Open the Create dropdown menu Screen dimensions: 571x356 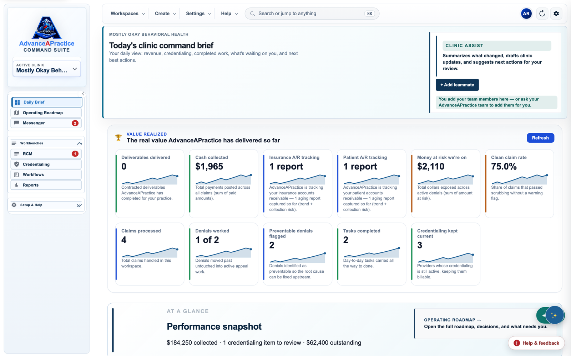165,14
